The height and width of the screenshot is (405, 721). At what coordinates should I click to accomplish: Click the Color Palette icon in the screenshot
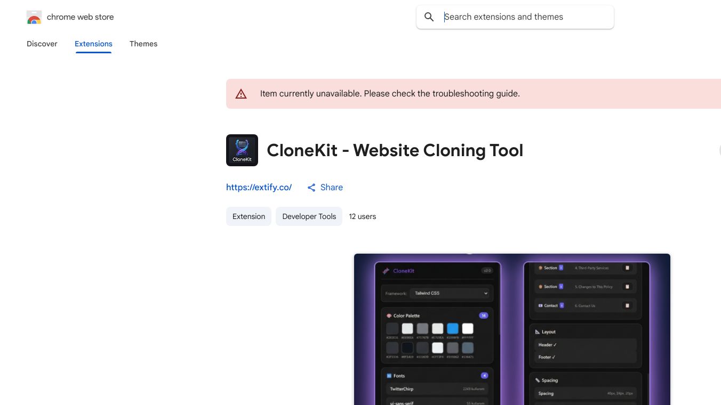(389, 315)
